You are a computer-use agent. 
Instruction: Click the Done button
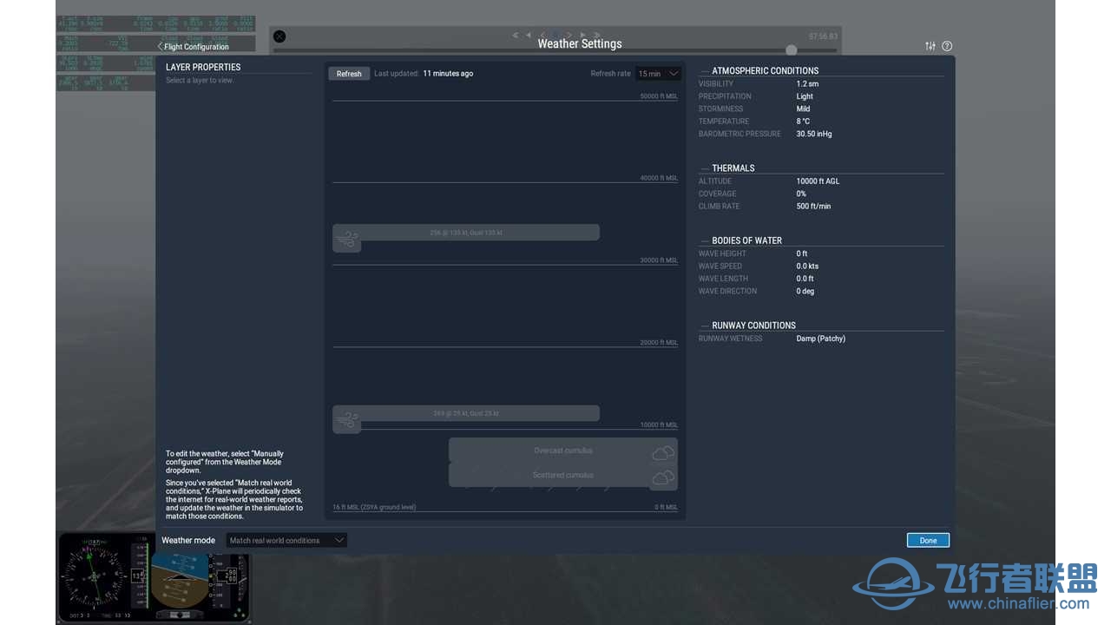[x=928, y=540]
